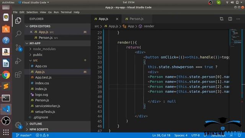Image resolution: width=245 pixels, height=138 pixels.
Task: Close the App.js editor tab
Action: click(x=117, y=19)
